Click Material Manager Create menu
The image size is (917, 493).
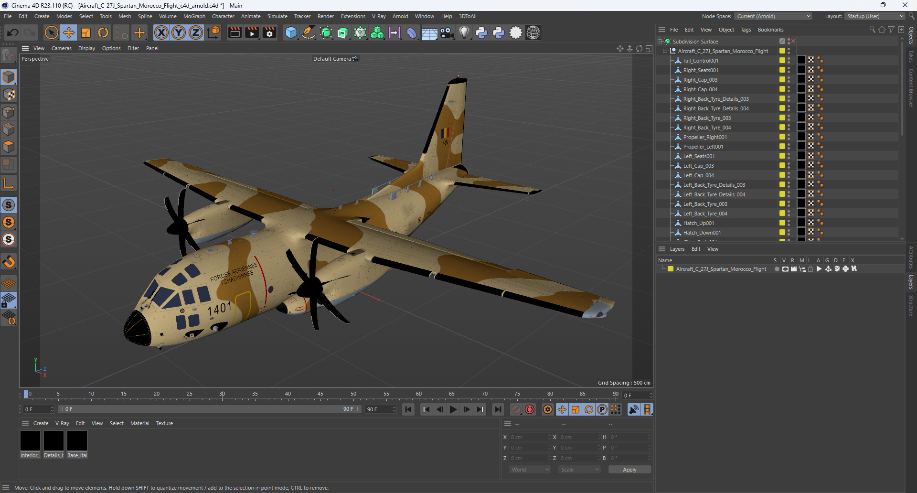[x=41, y=423]
